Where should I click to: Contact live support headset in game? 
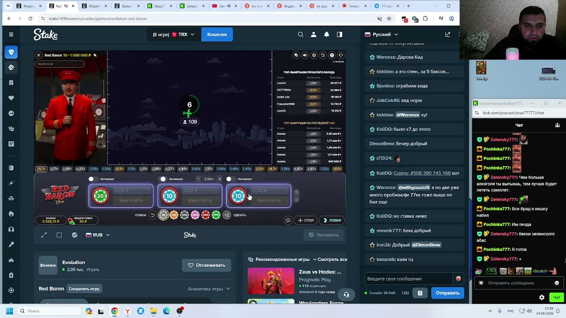coord(340,55)
